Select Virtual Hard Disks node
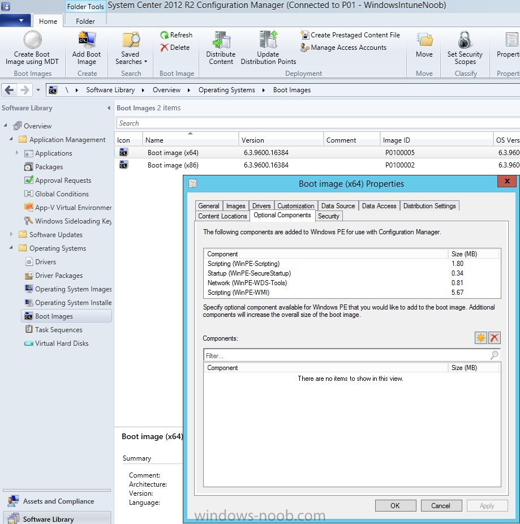 pyautogui.click(x=62, y=343)
